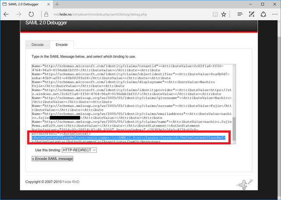The height and width of the screenshot is (200, 281).
Task: Close the SAML 2.0 Debugger tab
Action: [x=49, y=4]
